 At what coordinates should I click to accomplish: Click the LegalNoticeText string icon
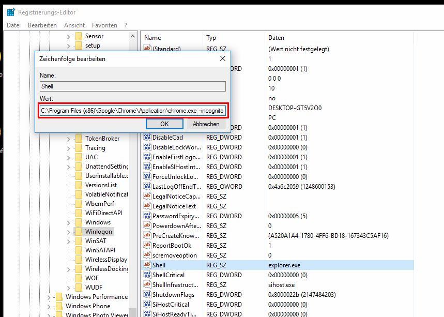point(147,206)
